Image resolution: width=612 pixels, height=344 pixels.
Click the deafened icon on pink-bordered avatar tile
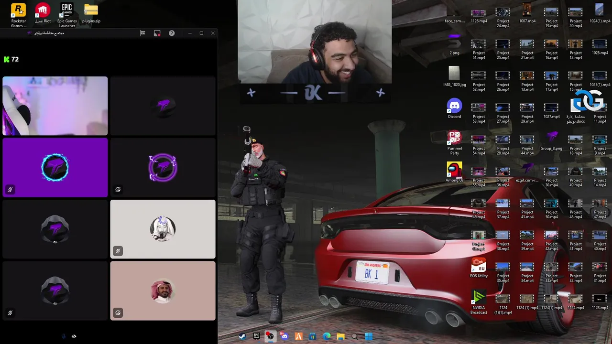118,190
